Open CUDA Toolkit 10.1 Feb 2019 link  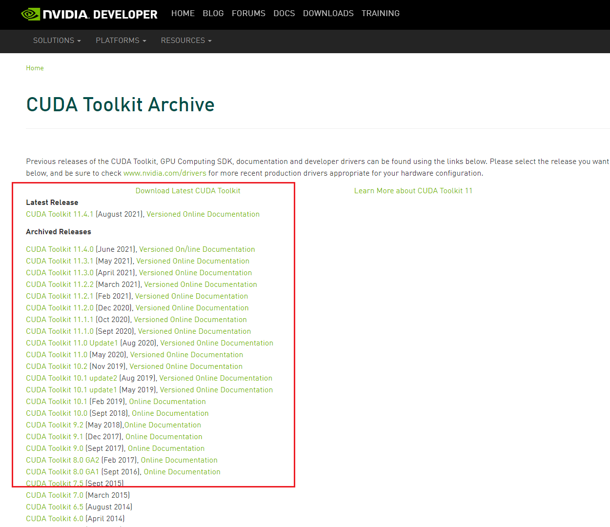57,402
